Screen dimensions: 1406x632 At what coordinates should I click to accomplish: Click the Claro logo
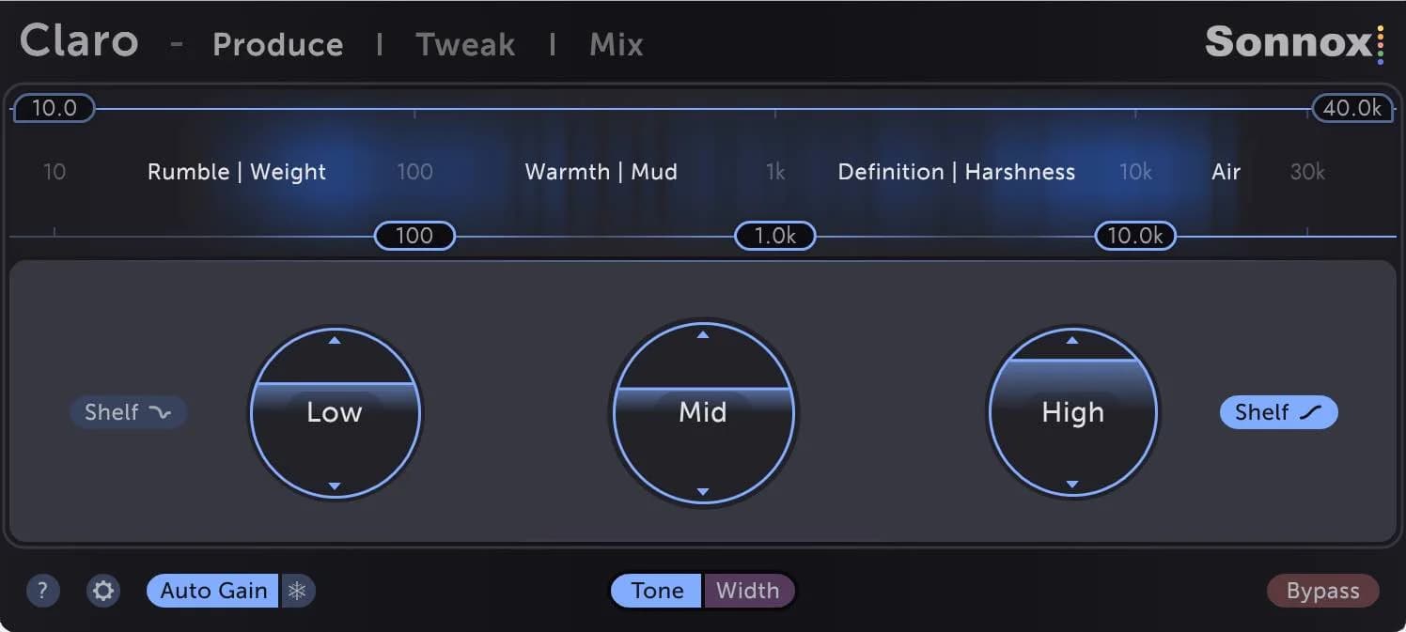(78, 41)
